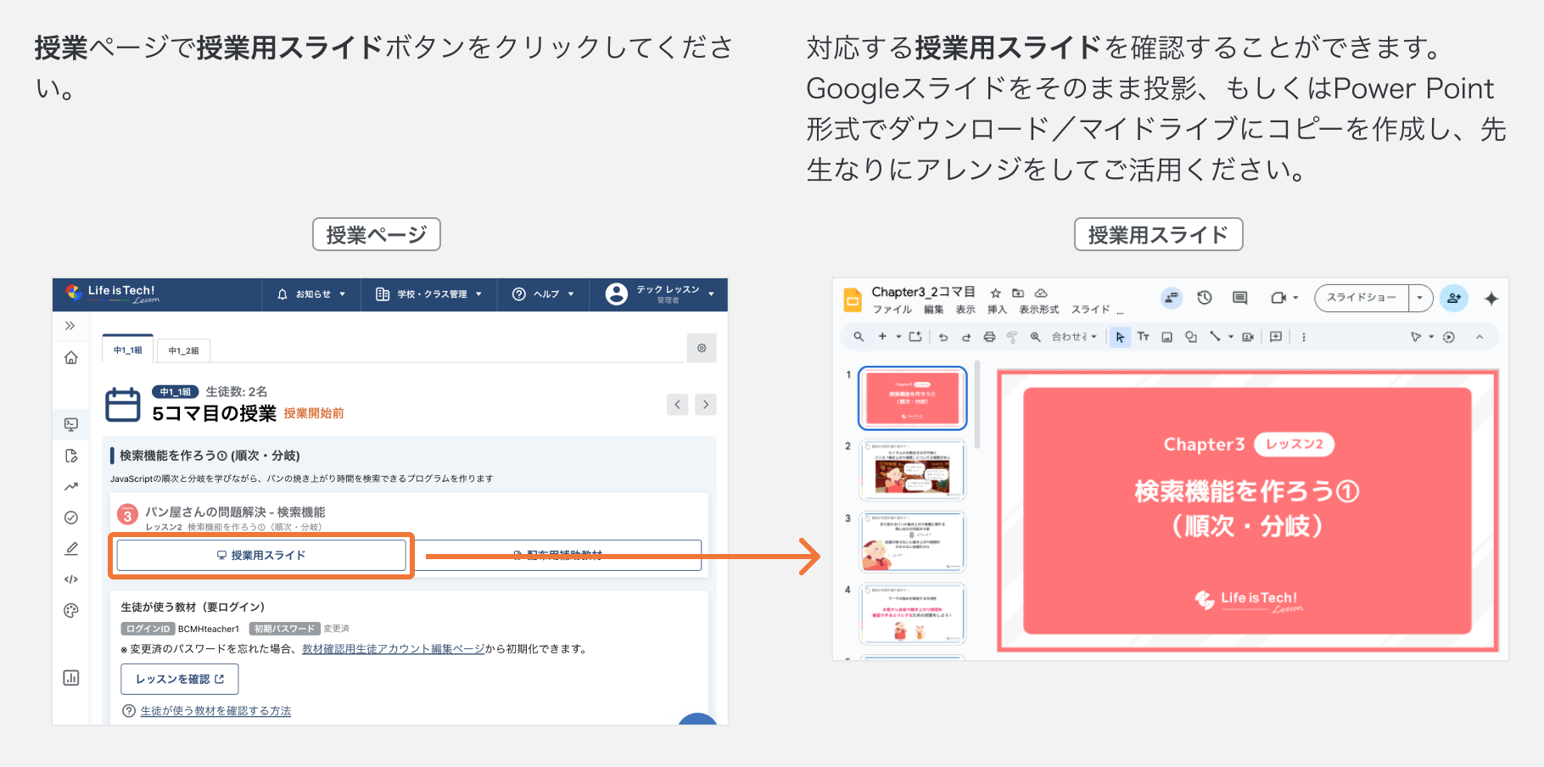Viewport: 1544px width, 767px height.
Task: Open the 教材確認用生徒アカウント編集ページ link
Action: coord(393,649)
